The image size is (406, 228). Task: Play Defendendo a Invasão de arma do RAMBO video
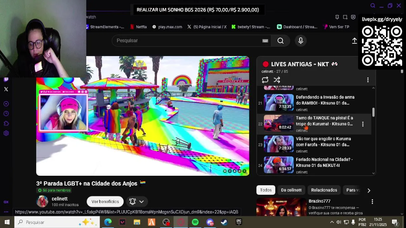(325, 100)
